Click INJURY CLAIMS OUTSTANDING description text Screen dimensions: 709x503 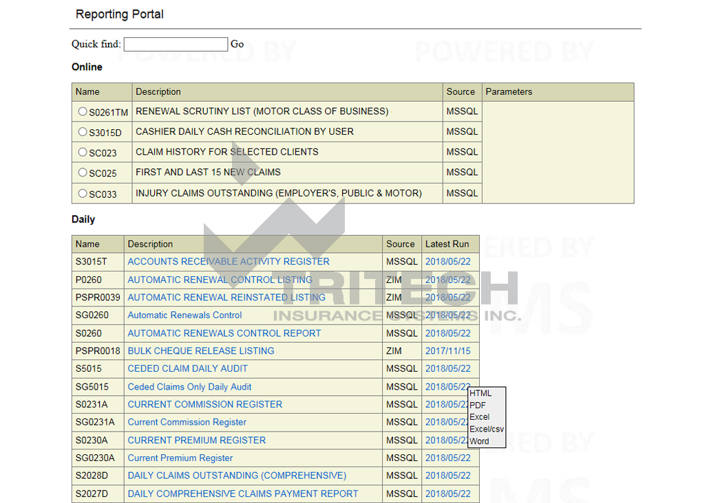coord(279,193)
